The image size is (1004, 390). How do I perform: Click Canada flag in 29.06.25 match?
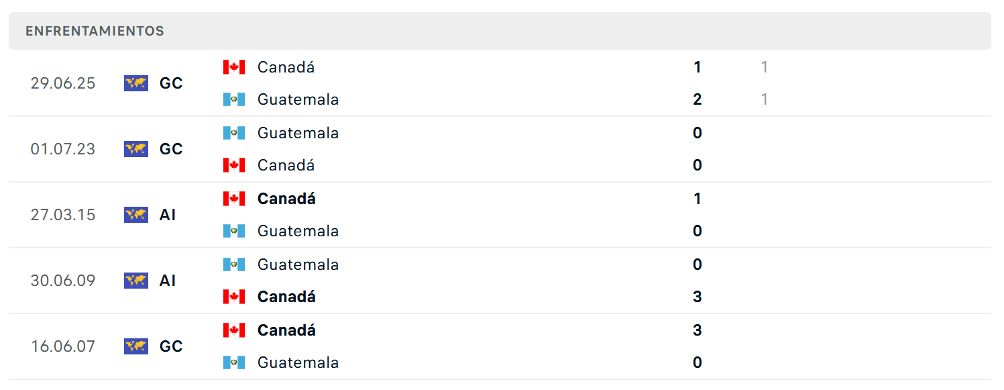tap(234, 67)
